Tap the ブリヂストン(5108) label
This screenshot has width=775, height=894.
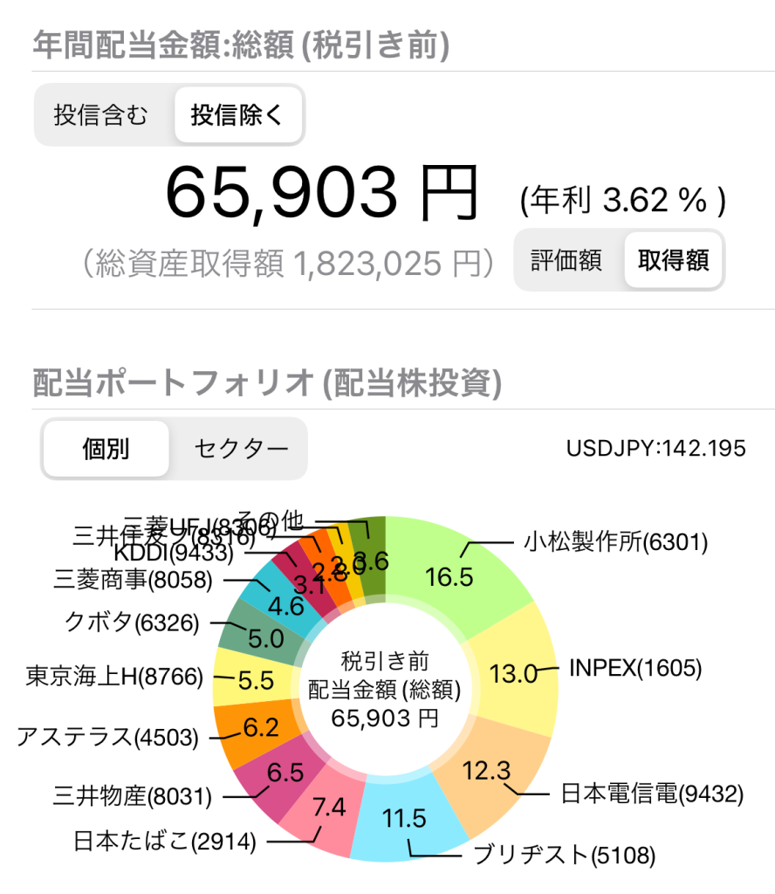point(564,855)
